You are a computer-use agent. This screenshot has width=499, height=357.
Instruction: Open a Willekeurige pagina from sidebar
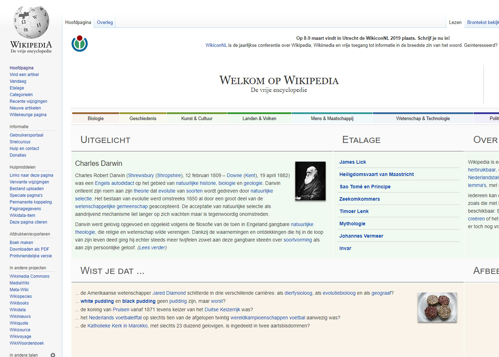[28, 115]
